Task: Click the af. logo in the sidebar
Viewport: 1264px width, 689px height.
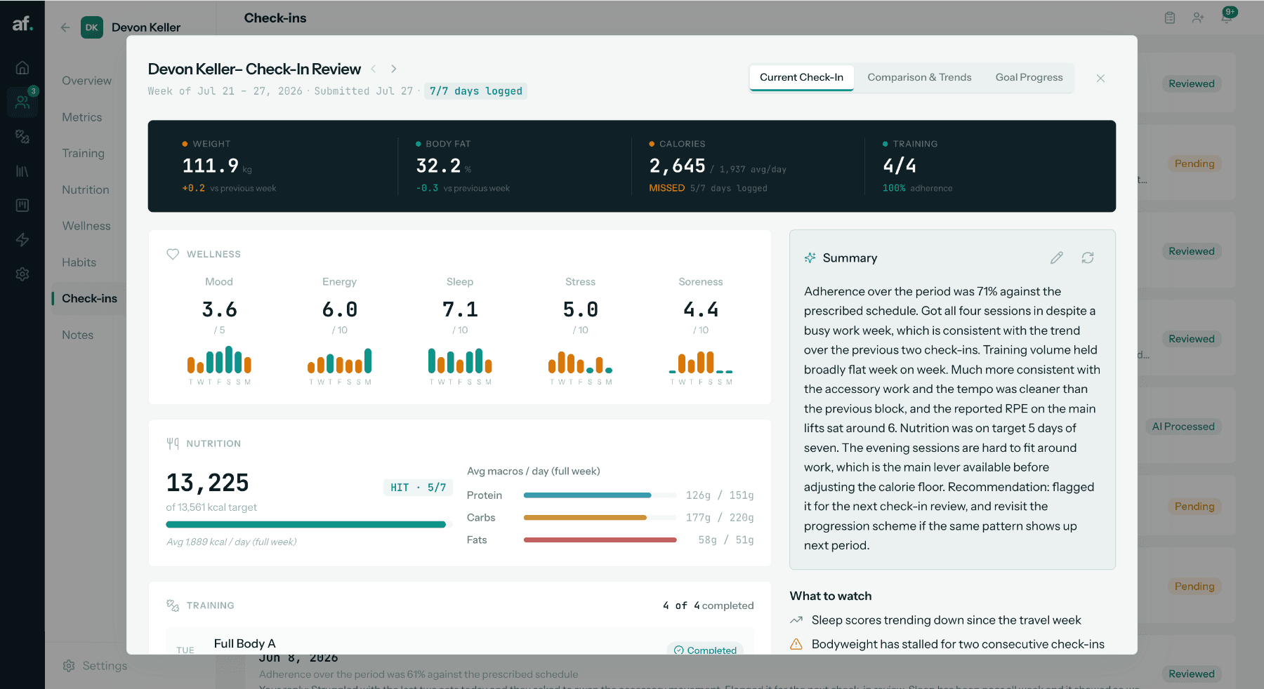Action: (22, 24)
